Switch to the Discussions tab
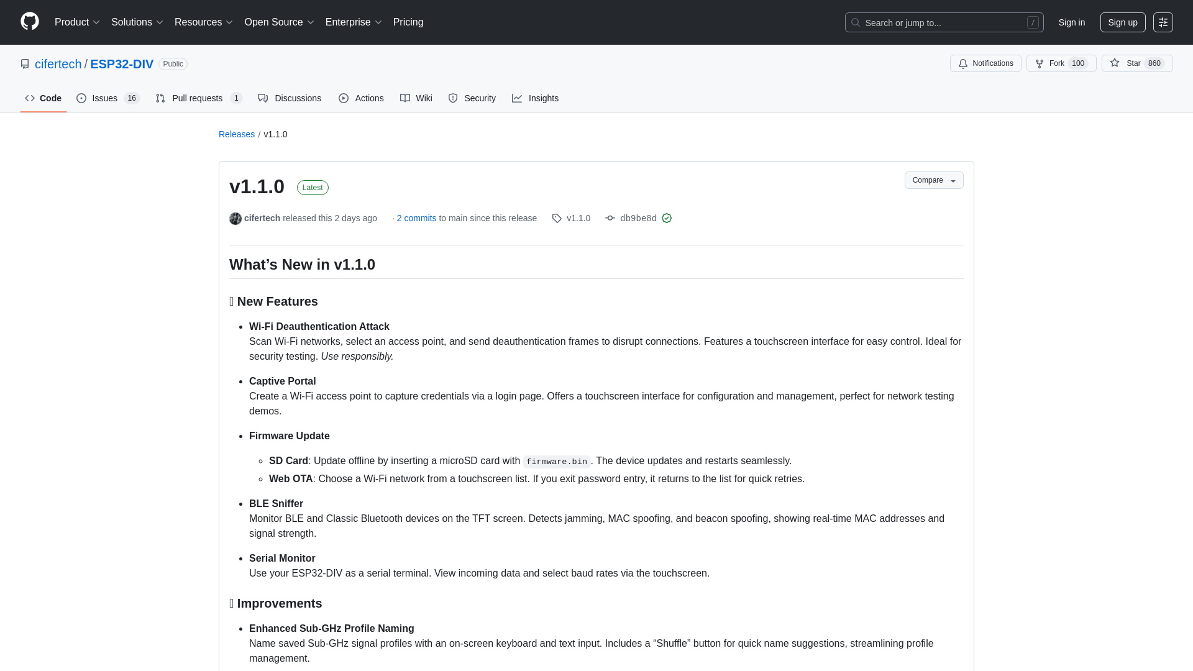 coord(290,98)
